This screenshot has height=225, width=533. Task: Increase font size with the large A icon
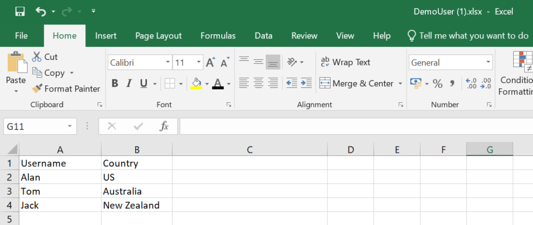(x=211, y=62)
